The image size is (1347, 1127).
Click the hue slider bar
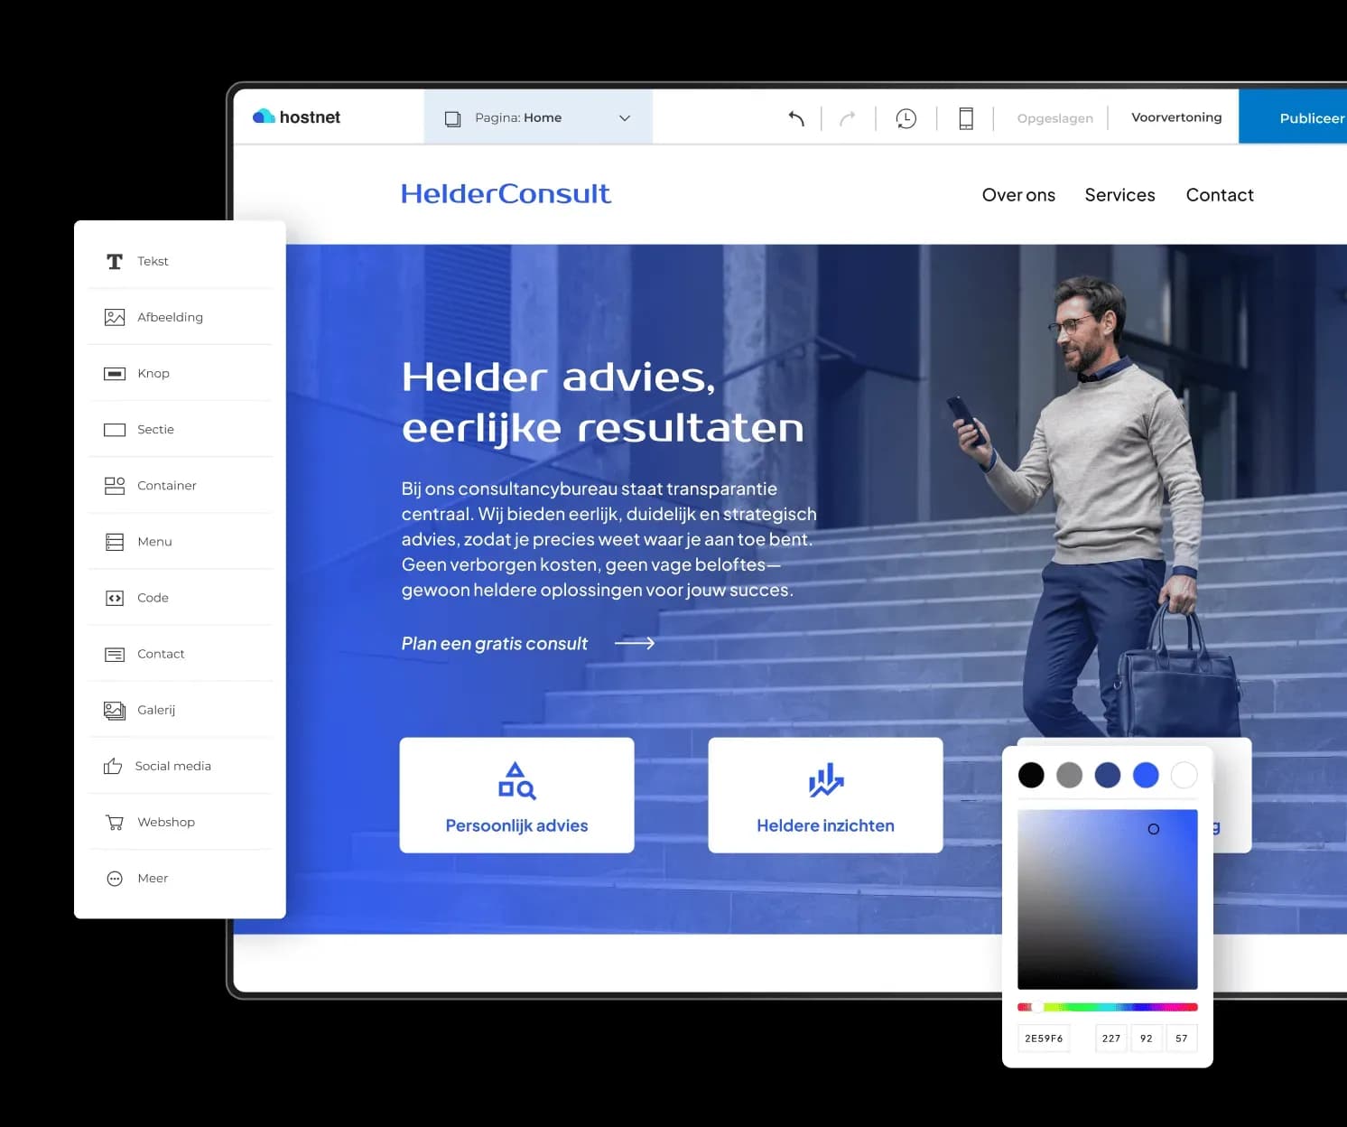click(x=1108, y=1007)
